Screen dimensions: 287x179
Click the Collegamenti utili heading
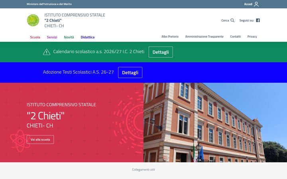tap(143, 169)
